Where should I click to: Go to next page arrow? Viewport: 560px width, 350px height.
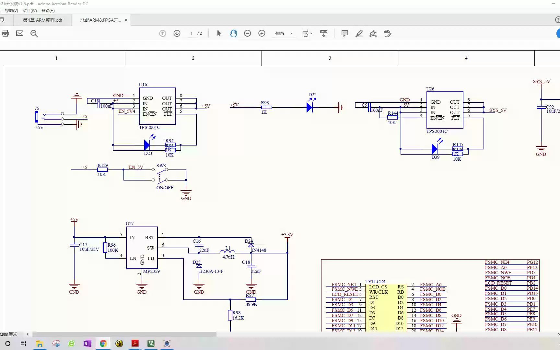(177, 33)
